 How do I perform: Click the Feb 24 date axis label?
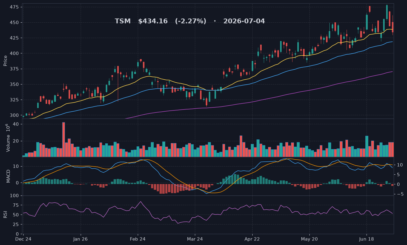138,239
